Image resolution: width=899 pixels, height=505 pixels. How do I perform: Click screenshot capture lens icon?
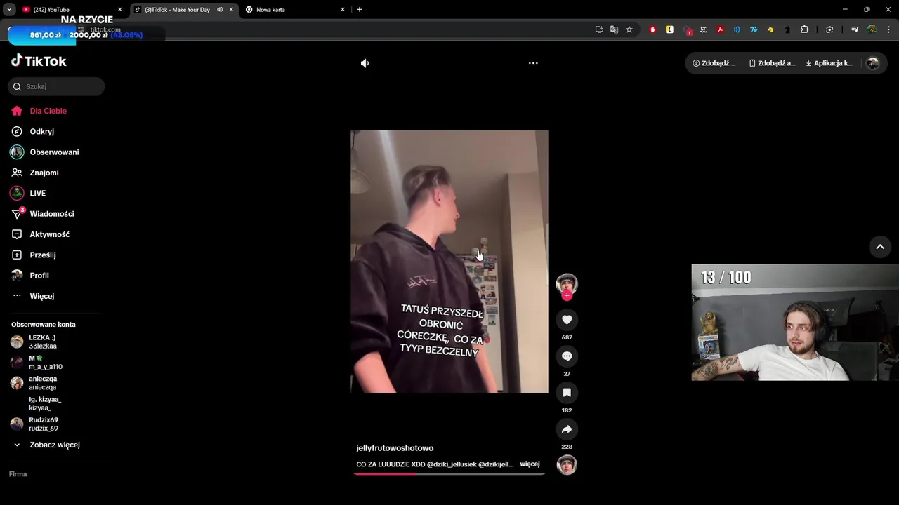[829, 29]
